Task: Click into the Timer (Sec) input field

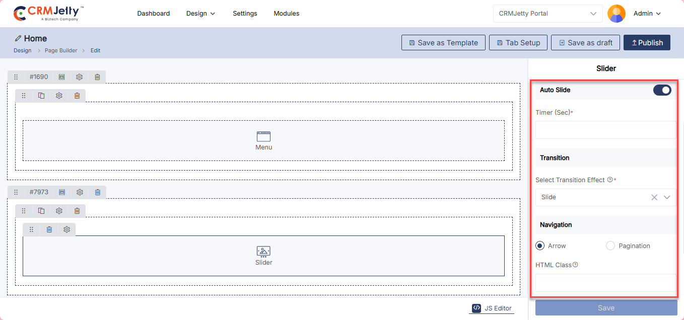Action: pyautogui.click(x=605, y=130)
